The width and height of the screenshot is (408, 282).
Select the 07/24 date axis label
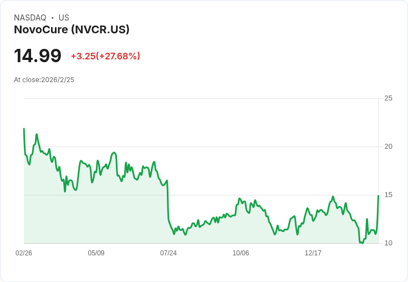tap(169, 253)
